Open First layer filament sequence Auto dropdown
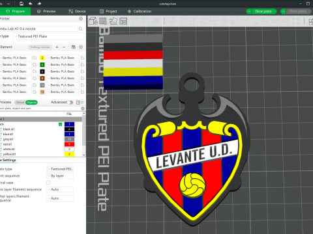 [60, 189]
